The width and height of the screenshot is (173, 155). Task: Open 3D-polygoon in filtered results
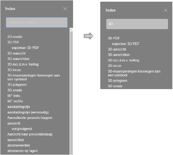pos(118,81)
